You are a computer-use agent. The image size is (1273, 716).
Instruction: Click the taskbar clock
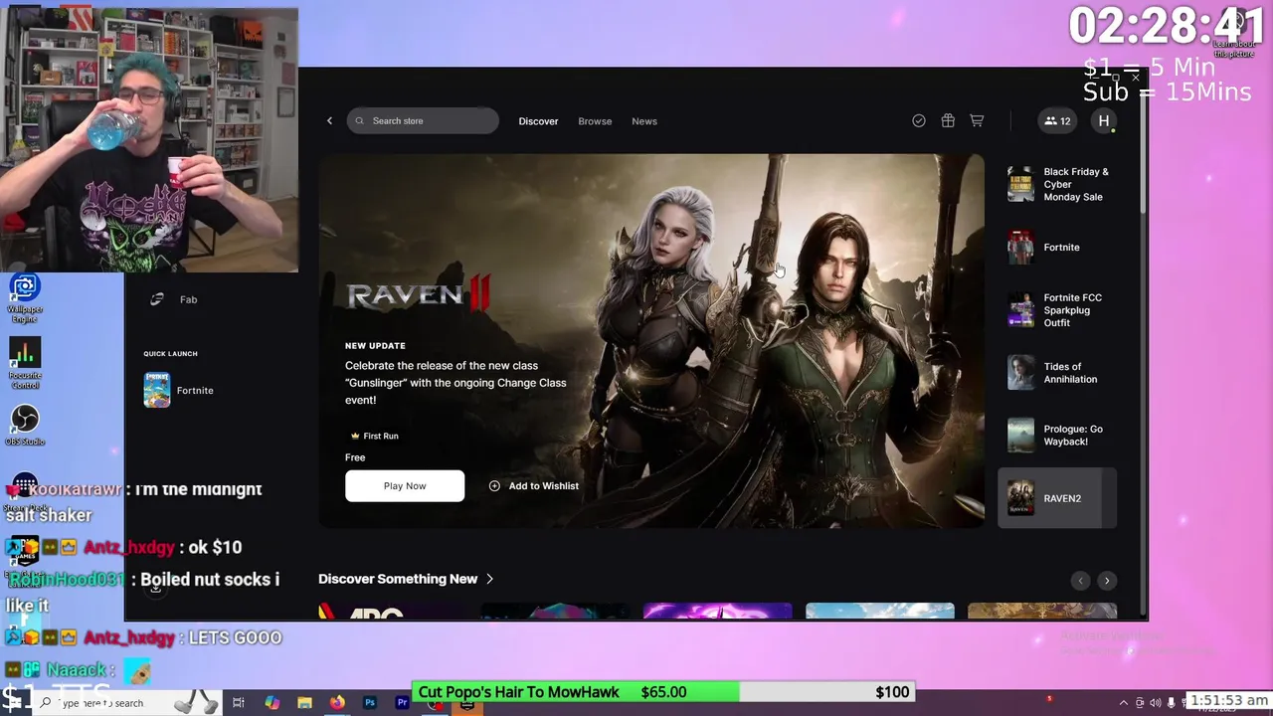1229,701
